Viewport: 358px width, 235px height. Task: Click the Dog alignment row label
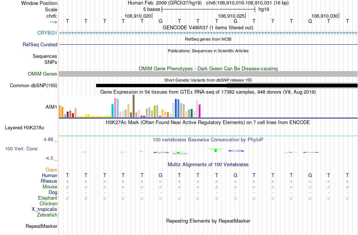[x=53, y=193]
